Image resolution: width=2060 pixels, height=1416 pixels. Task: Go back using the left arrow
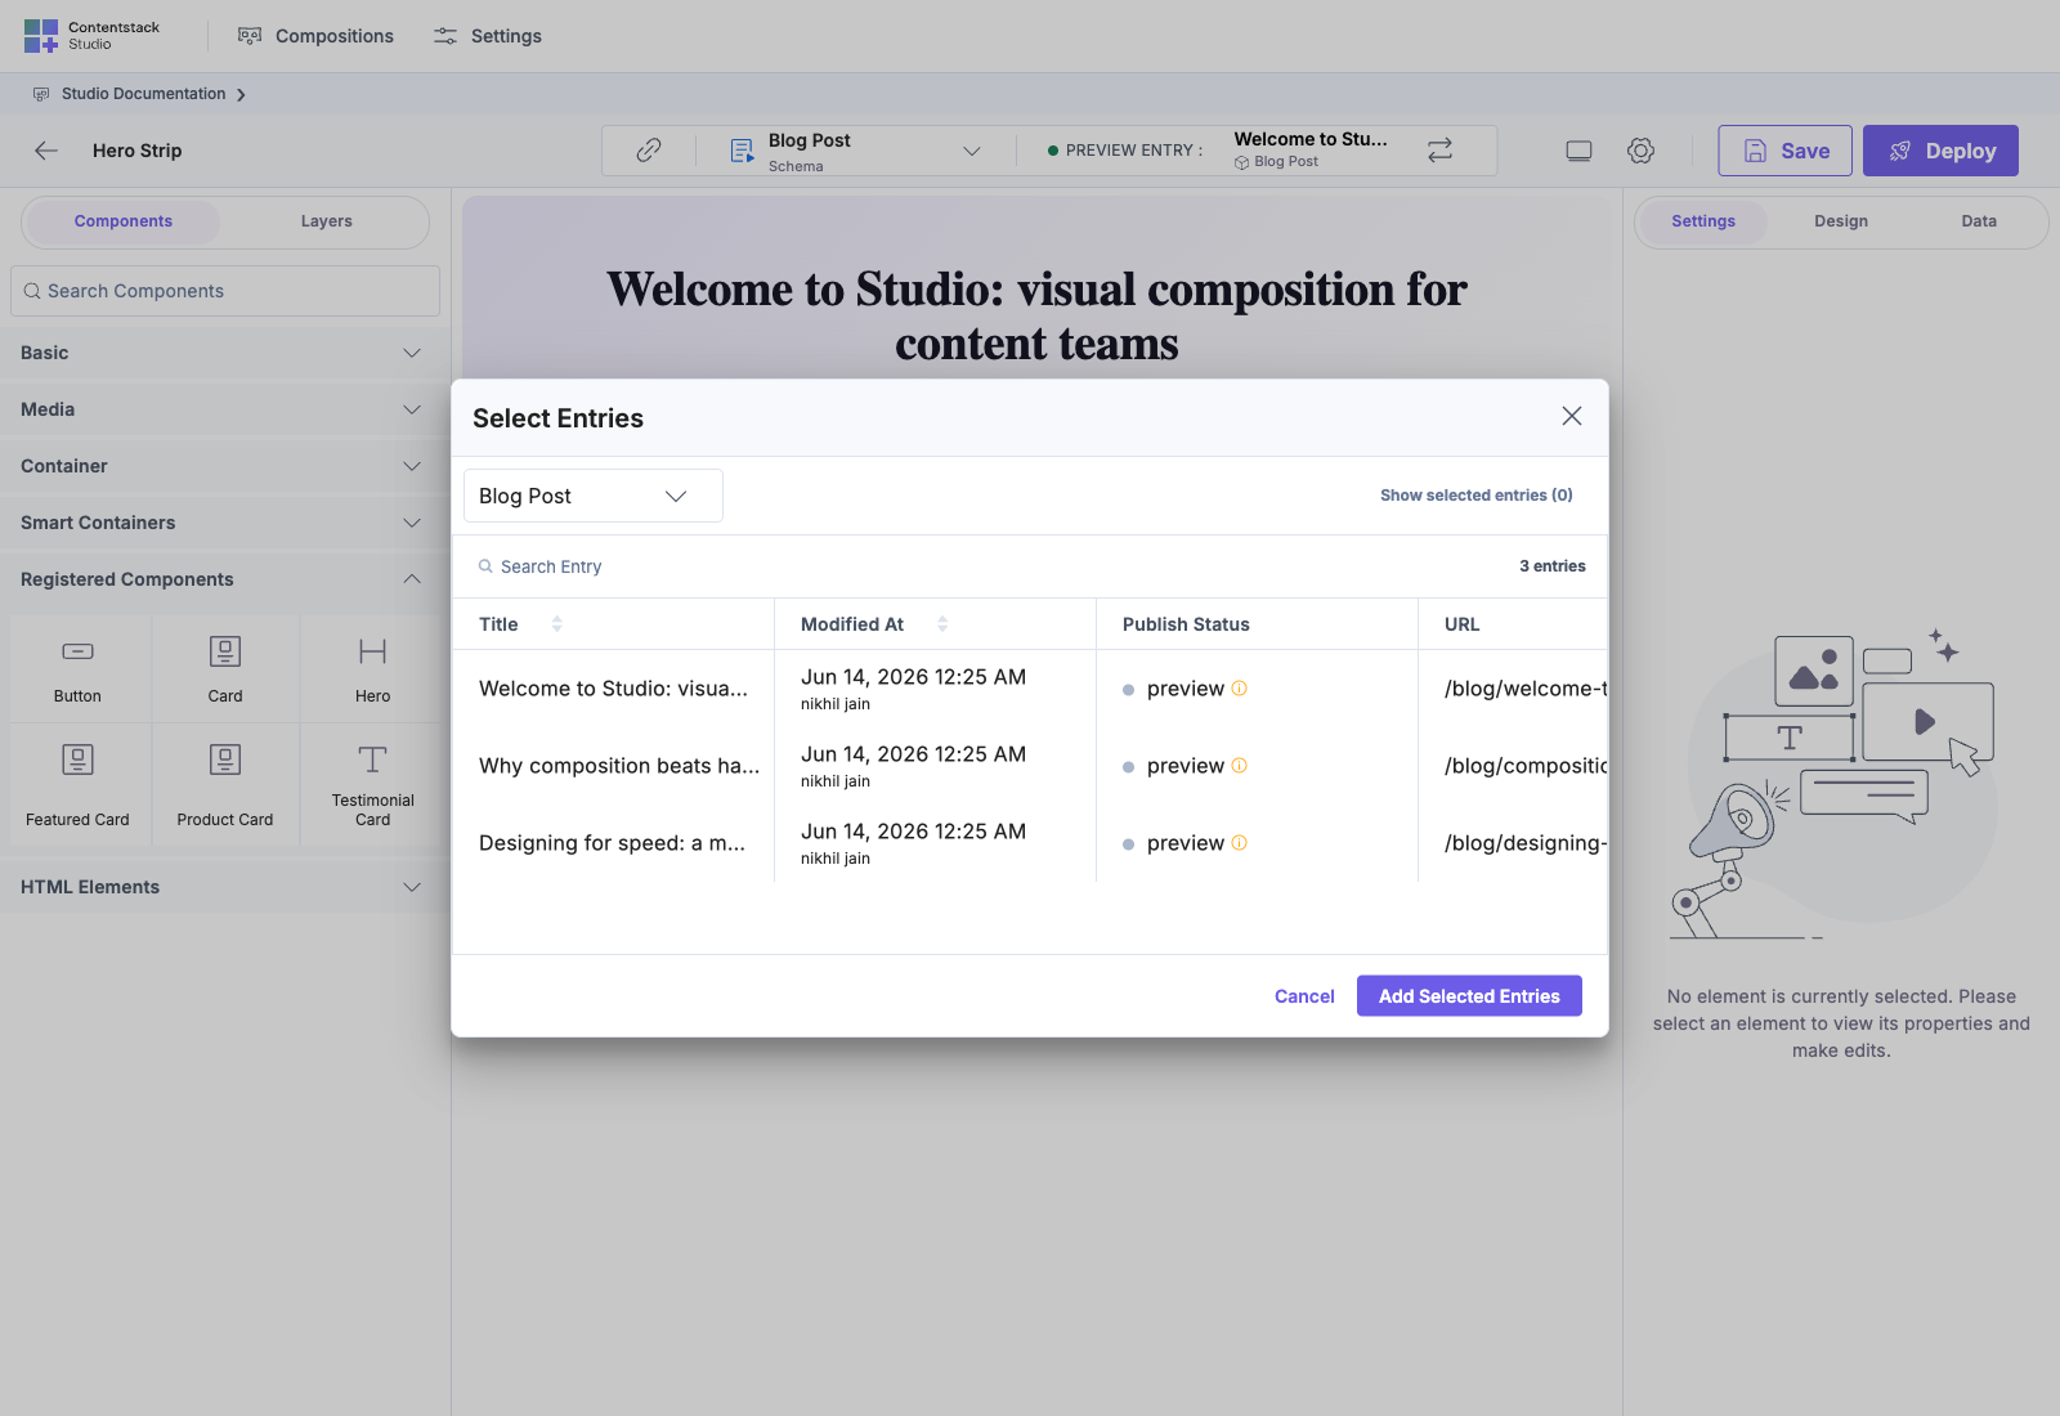46,151
